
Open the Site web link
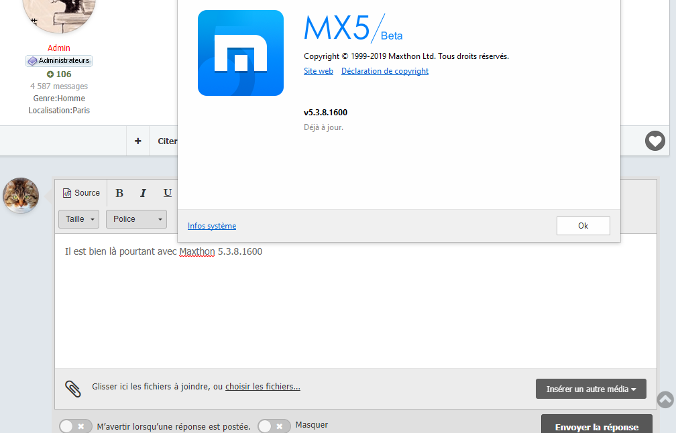[x=318, y=71]
